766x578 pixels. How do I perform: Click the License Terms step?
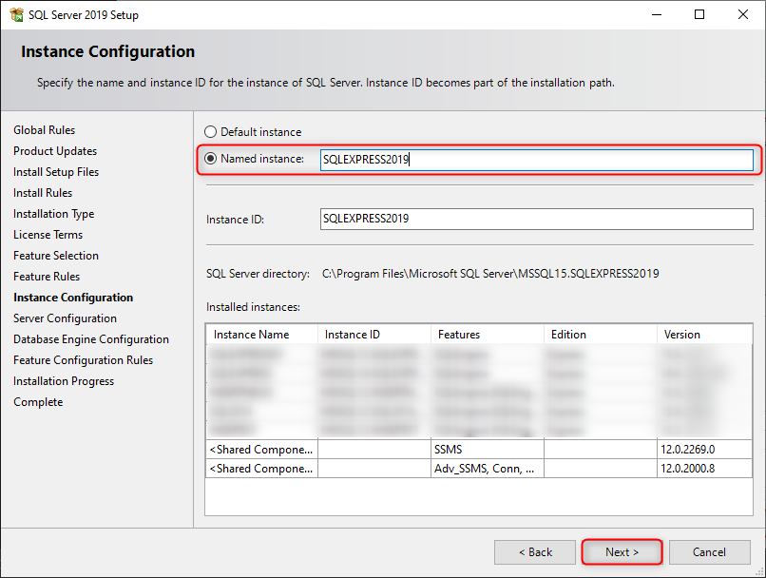[x=48, y=235]
